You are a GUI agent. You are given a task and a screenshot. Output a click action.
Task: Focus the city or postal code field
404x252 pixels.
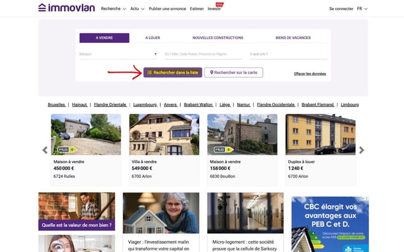(x=203, y=54)
